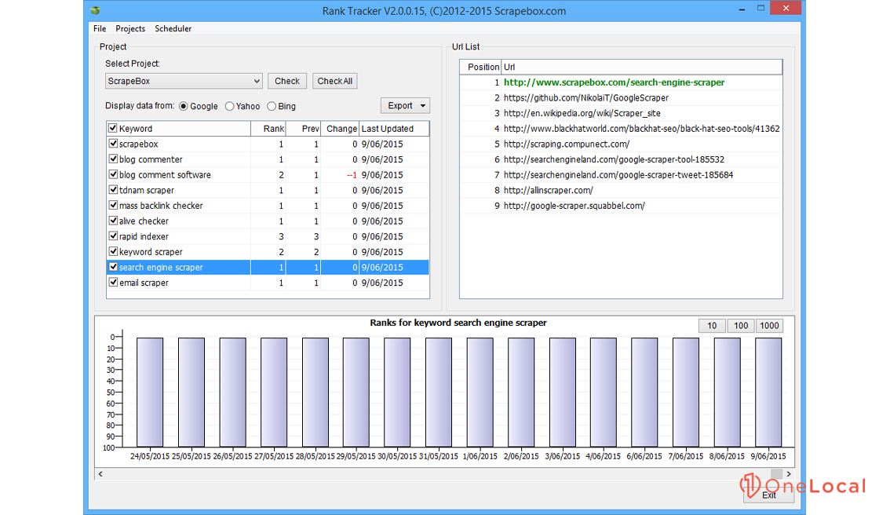Open the Projects menu
Viewport: 890px width, 515px height.
130,28
